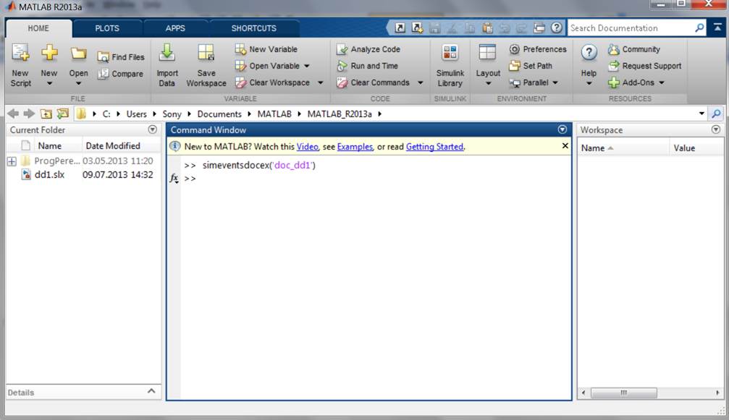
Task: Click Run and Time
Action: pyautogui.click(x=367, y=66)
